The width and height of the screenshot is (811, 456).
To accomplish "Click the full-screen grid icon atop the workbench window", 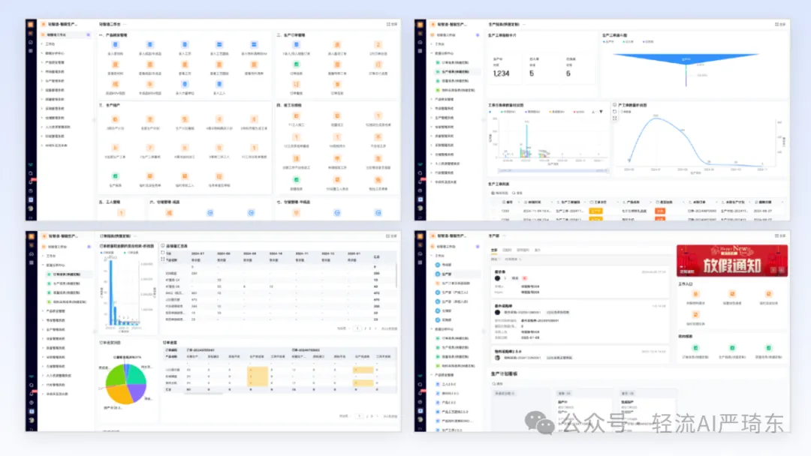I will pyautogui.click(x=388, y=24).
